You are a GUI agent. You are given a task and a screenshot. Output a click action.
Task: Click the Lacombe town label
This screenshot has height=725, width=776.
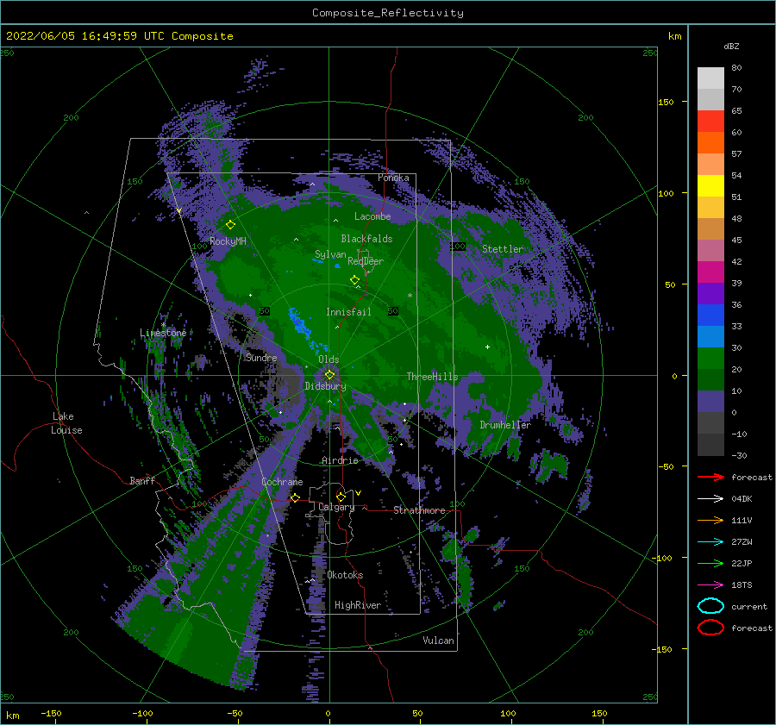point(372,216)
